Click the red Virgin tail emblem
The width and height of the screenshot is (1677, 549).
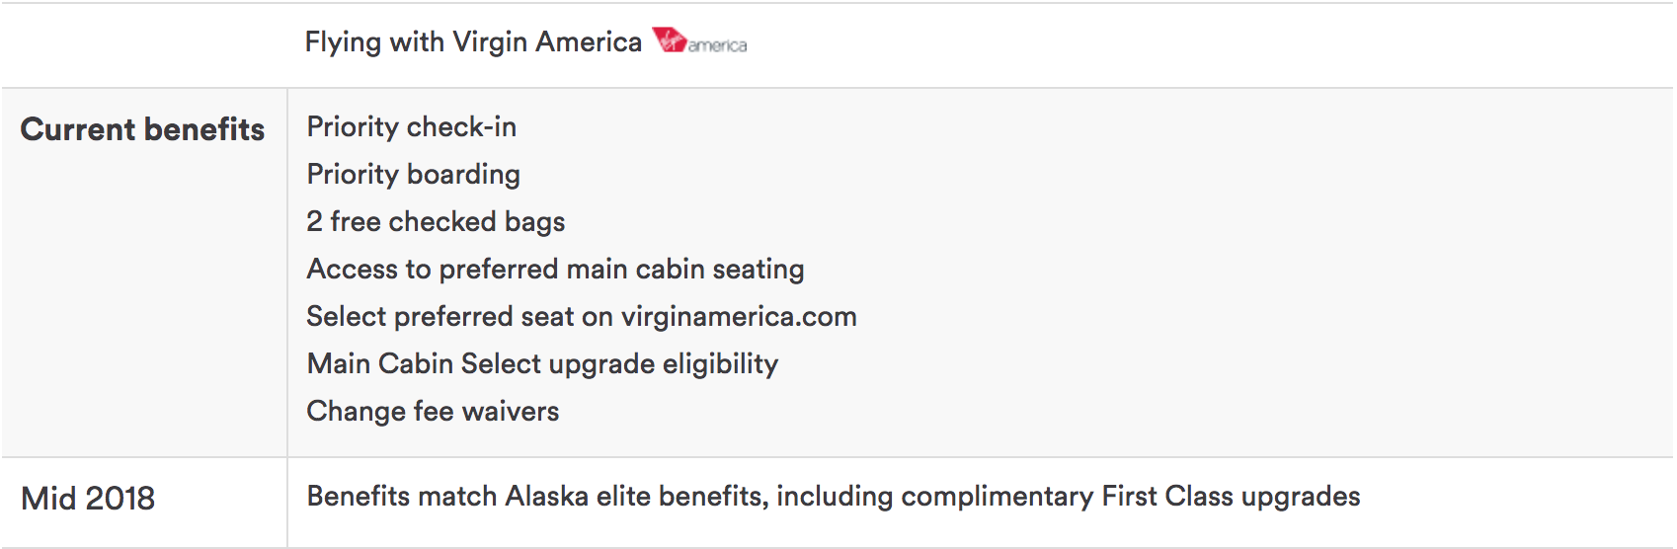point(670,40)
